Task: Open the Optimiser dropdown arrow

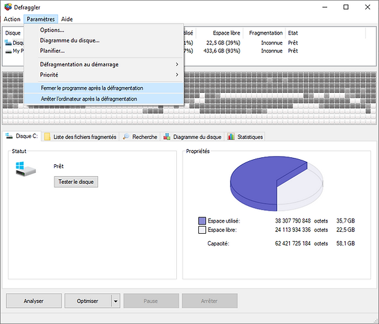Action: click(x=116, y=301)
